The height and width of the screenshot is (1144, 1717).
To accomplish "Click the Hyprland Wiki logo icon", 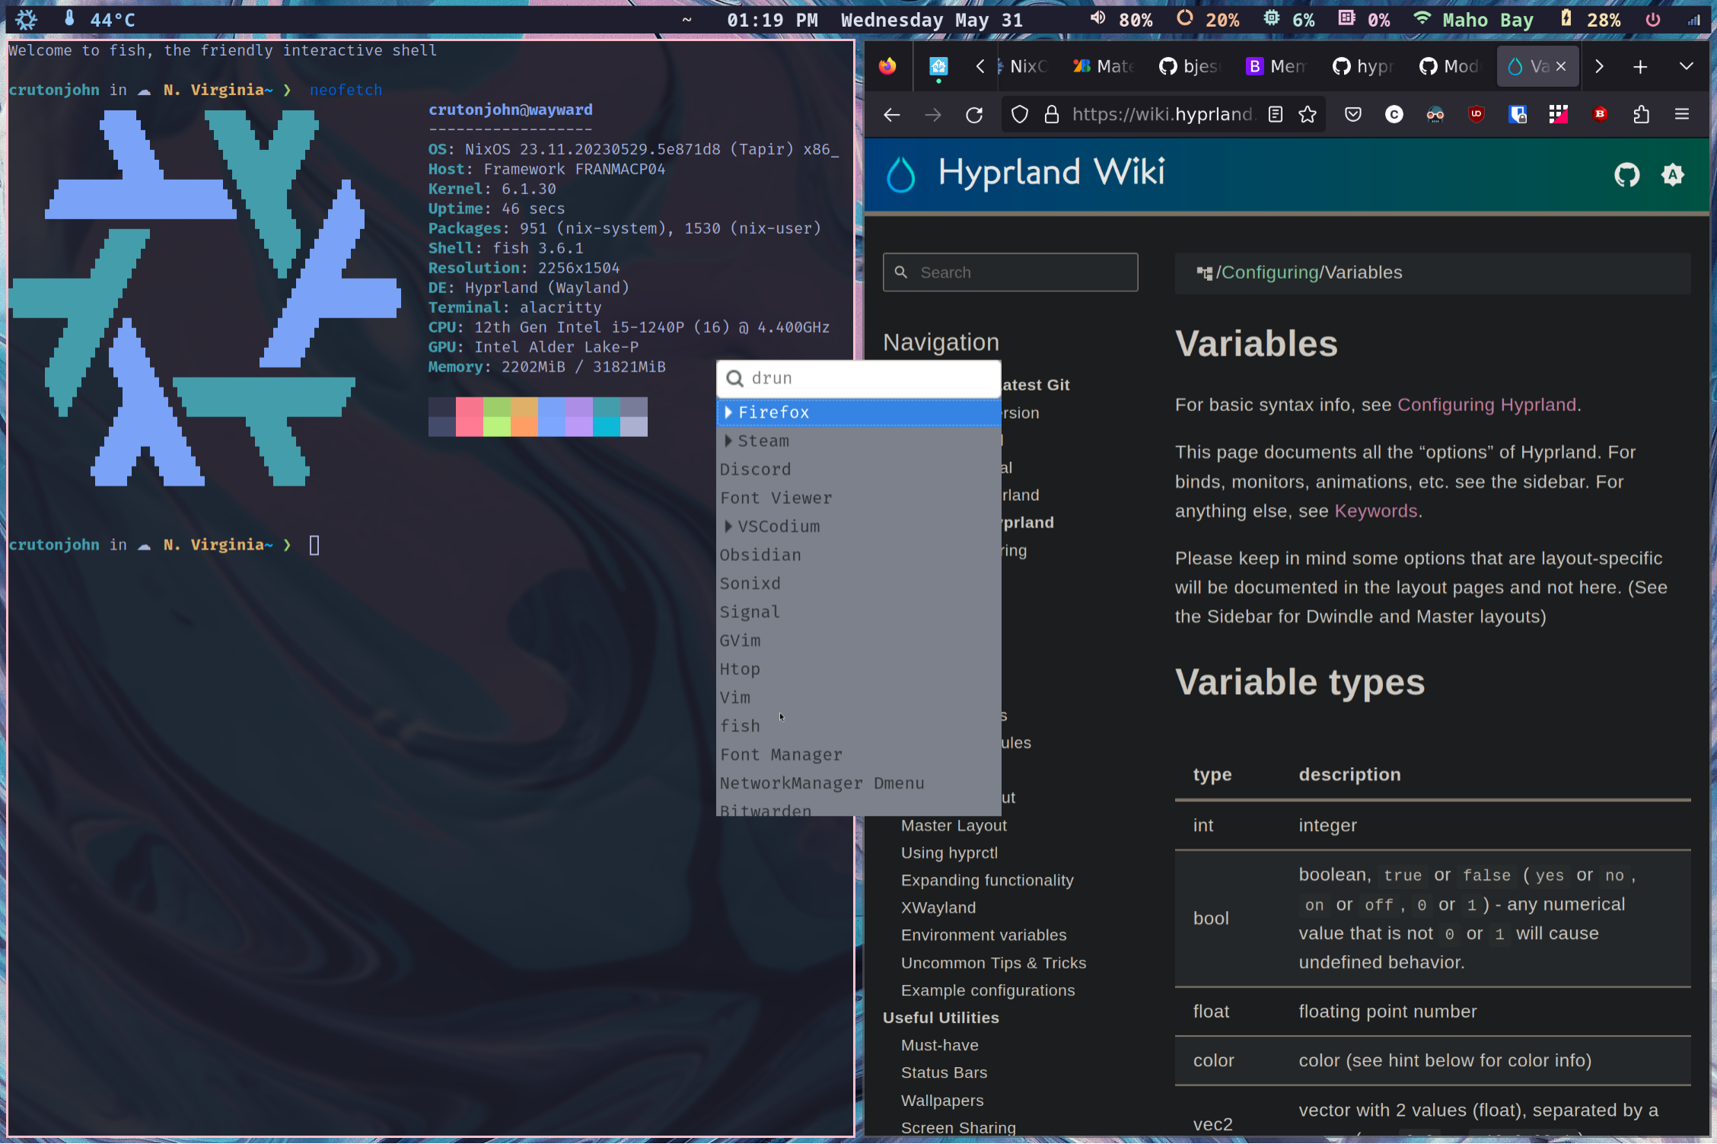I will (903, 172).
